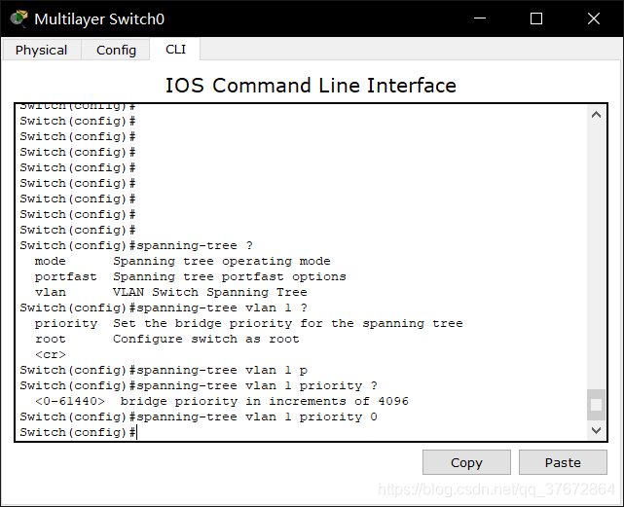Click the 'spanning-tree vlan 1 priority 0' line

[199, 416]
